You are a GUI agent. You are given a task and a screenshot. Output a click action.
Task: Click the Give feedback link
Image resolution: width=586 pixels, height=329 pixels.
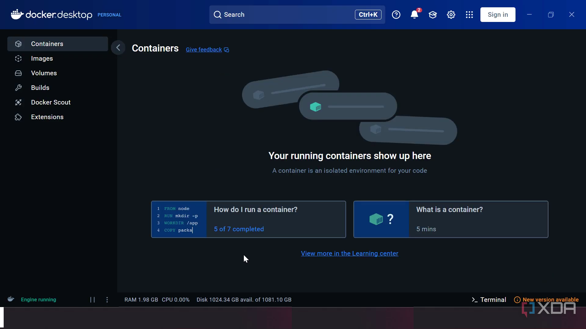(x=204, y=50)
